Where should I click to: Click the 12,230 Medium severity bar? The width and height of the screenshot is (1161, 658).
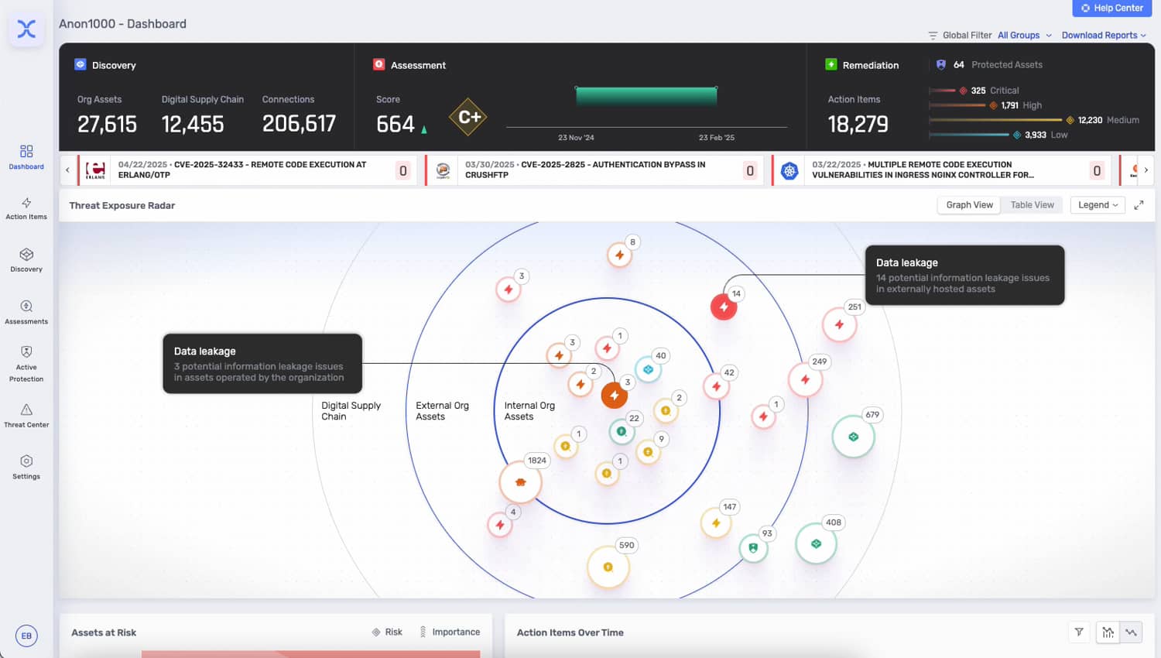(x=995, y=120)
